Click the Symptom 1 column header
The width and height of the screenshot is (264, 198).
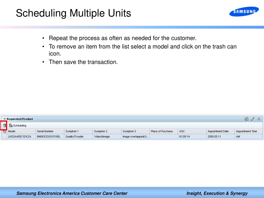tap(78, 131)
